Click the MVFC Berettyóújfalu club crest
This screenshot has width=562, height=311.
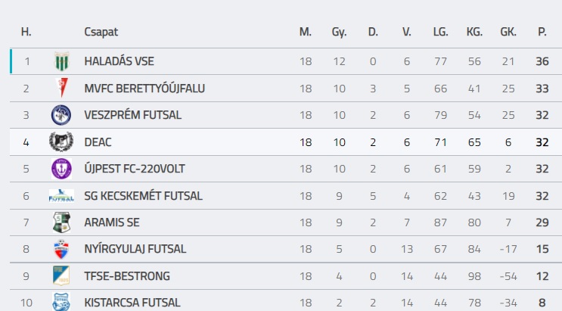click(x=61, y=89)
